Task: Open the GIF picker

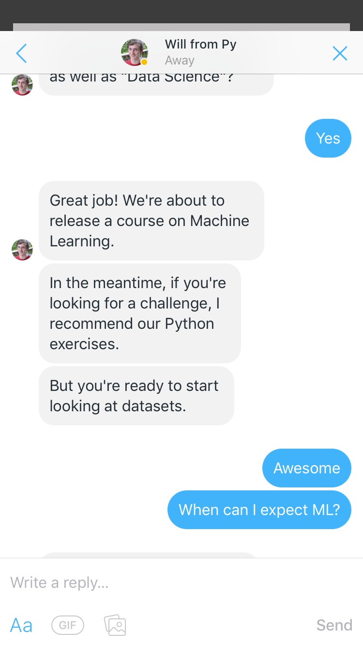Action: [68, 625]
